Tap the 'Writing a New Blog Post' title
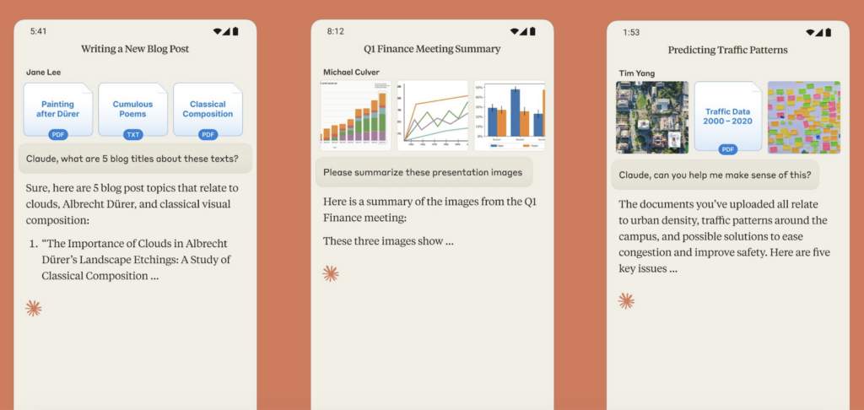The height and width of the screenshot is (410, 864). 135,49
